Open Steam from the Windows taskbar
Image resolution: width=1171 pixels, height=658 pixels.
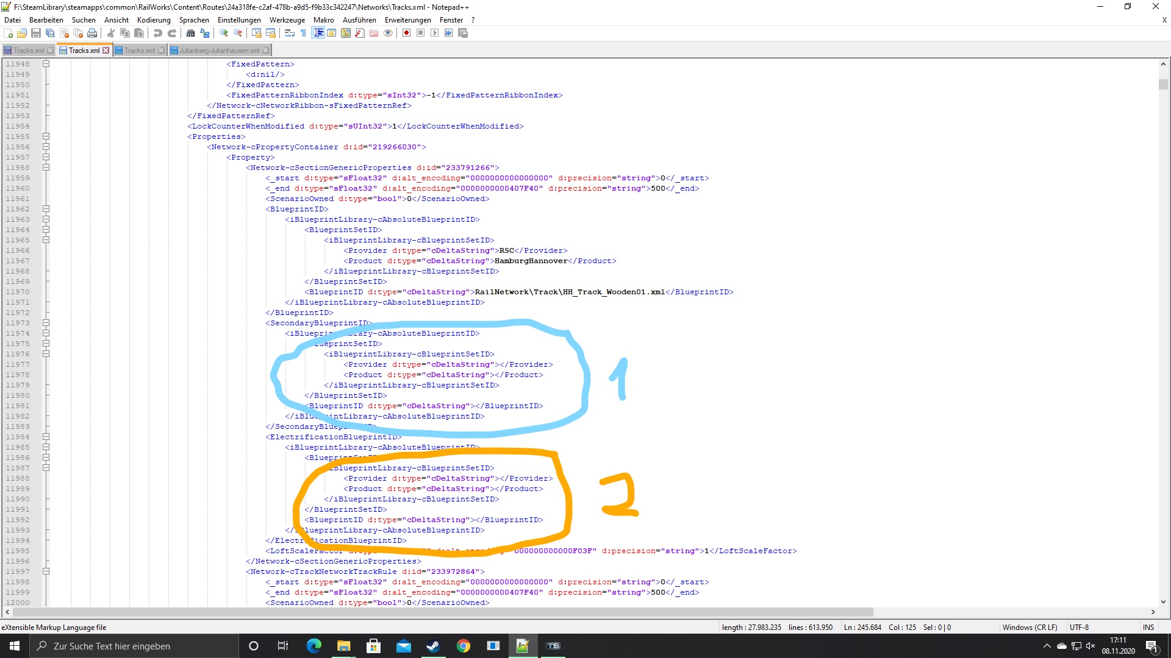pos(433,646)
